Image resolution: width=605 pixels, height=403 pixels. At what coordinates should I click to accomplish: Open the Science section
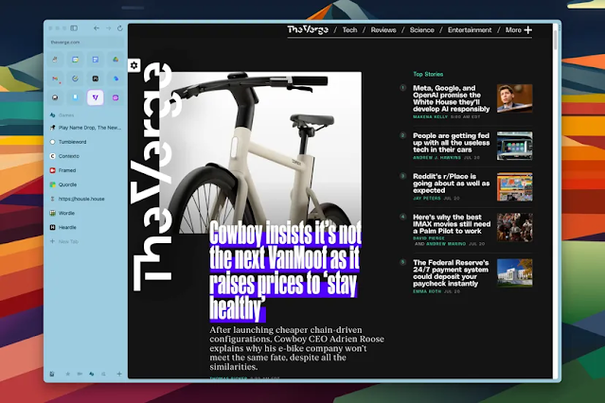pos(421,30)
